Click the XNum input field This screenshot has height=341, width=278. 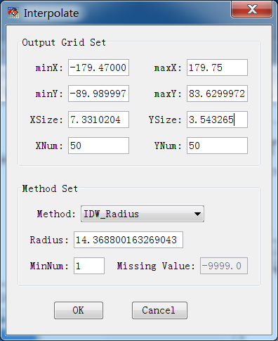pyautogui.click(x=98, y=146)
